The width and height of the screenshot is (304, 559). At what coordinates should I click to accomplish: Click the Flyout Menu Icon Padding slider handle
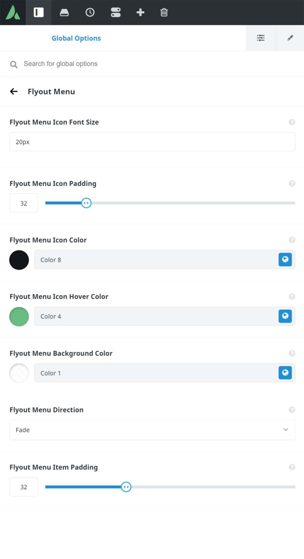click(86, 203)
